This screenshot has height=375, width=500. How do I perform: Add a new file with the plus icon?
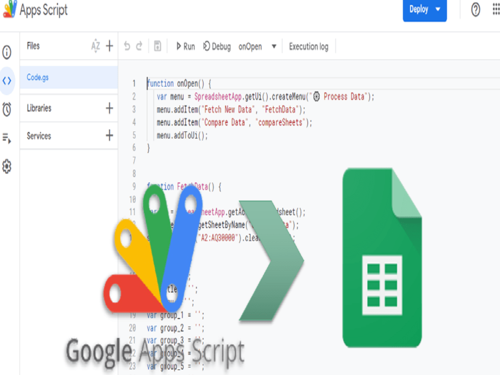109,46
